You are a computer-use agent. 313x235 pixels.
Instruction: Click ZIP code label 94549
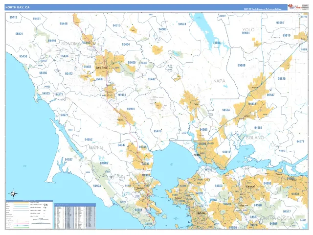pyautogui.click(x=227, y=204)
